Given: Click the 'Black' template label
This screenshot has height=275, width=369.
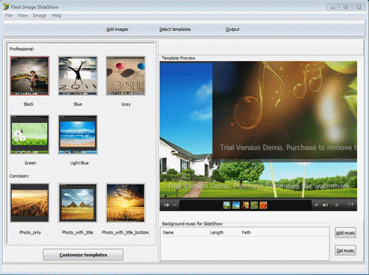Looking at the screenshot, I should tap(29, 104).
